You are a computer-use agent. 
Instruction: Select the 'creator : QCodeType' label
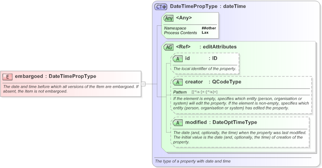coord(213,82)
